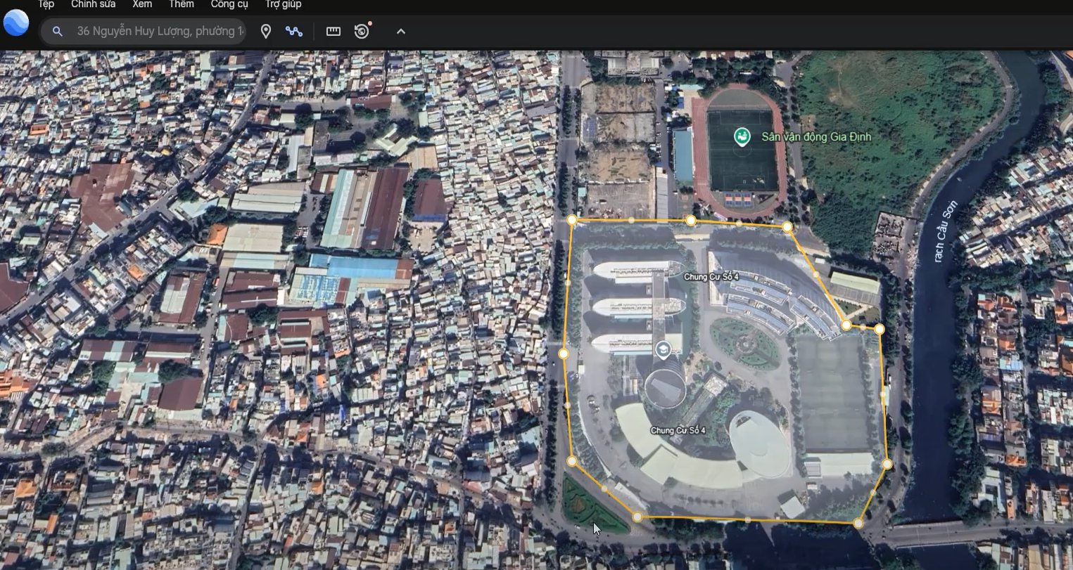This screenshot has width=1073, height=570.
Task: Select the bottom-right polygon vertex handle
Action: coord(858,523)
